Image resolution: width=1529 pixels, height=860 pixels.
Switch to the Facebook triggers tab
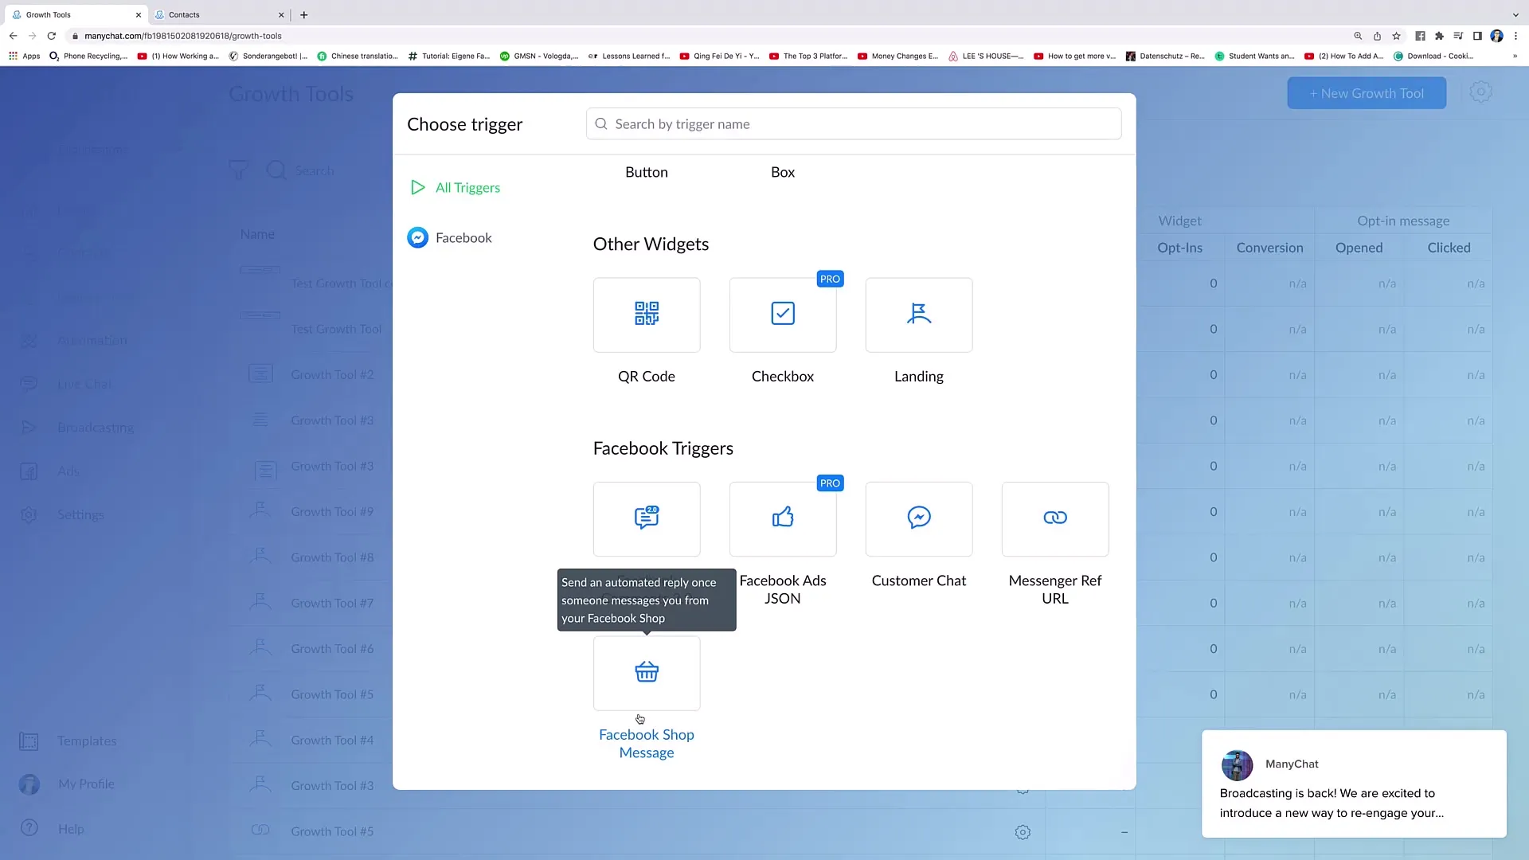pyautogui.click(x=463, y=237)
